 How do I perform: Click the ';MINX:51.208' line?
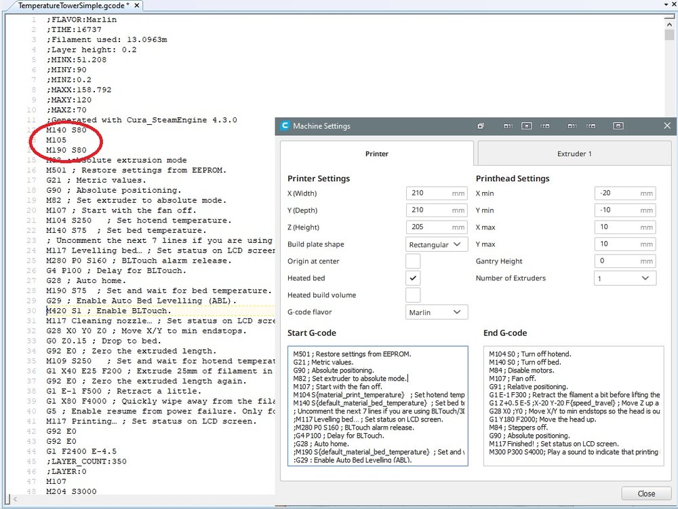pos(77,60)
